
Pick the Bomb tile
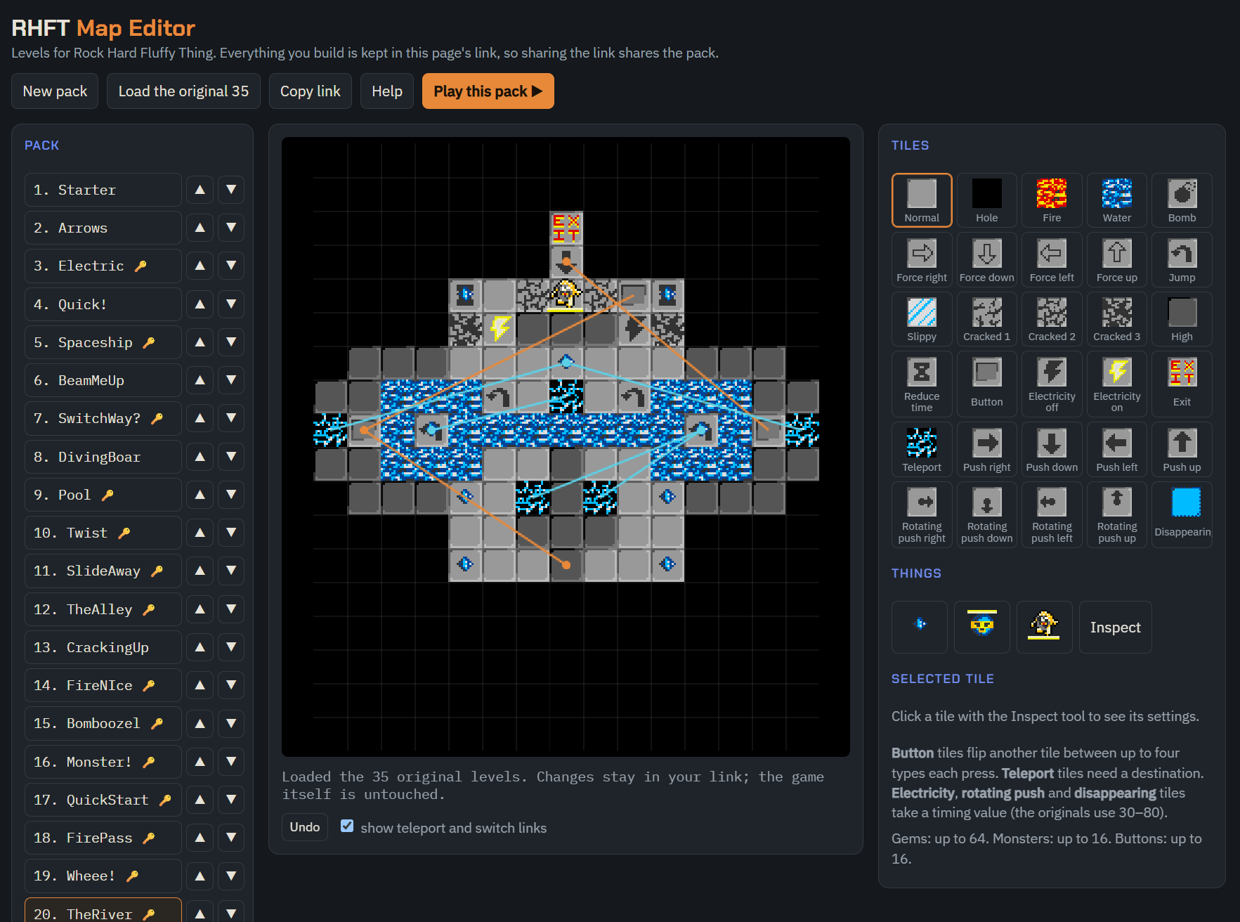tap(1182, 200)
